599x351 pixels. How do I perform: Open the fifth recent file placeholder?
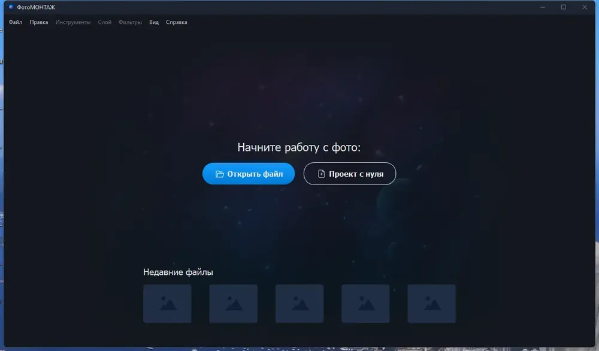pyautogui.click(x=432, y=304)
